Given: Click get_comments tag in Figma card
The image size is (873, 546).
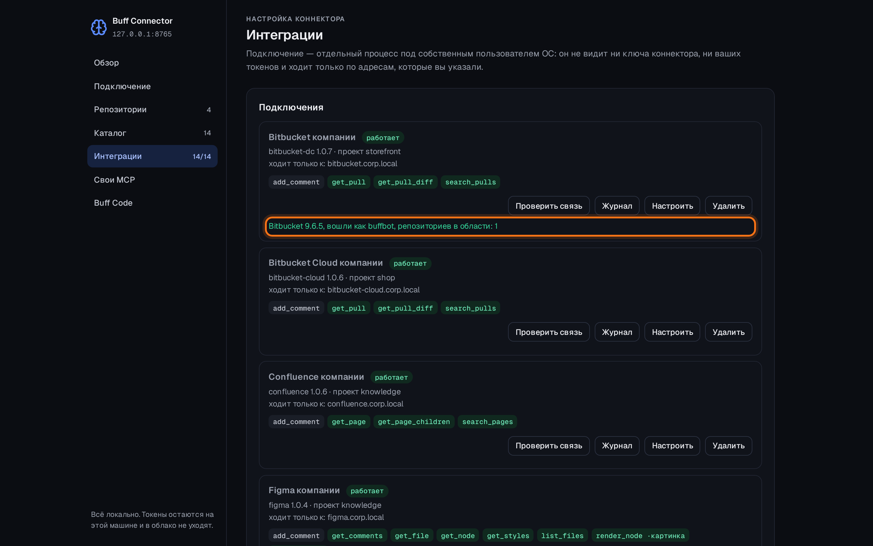Looking at the screenshot, I should tap(357, 535).
